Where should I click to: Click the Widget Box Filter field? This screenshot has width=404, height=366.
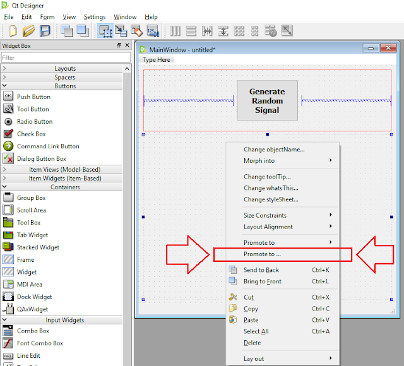66,57
